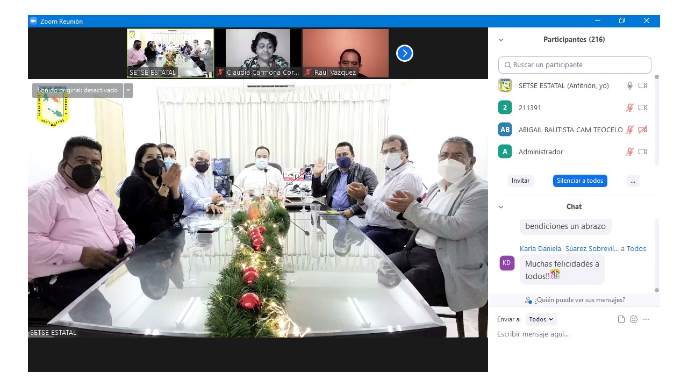Click the KD avatar in chat
The height and width of the screenshot is (387, 688).
tap(507, 263)
